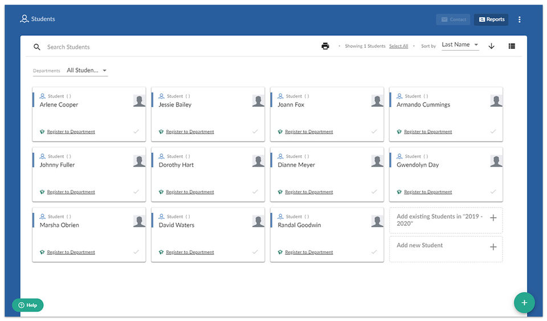Click Register to Department for Joann Fox
The width and height of the screenshot is (547, 321).
(x=309, y=132)
